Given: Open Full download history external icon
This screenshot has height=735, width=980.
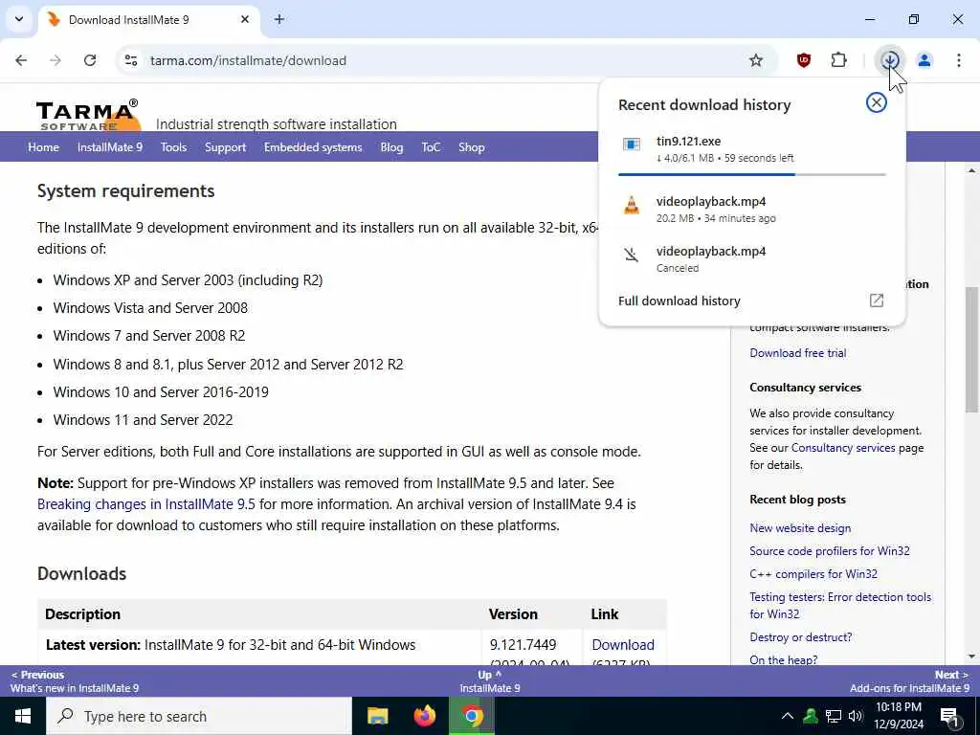Looking at the screenshot, I should pyautogui.click(x=877, y=301).
